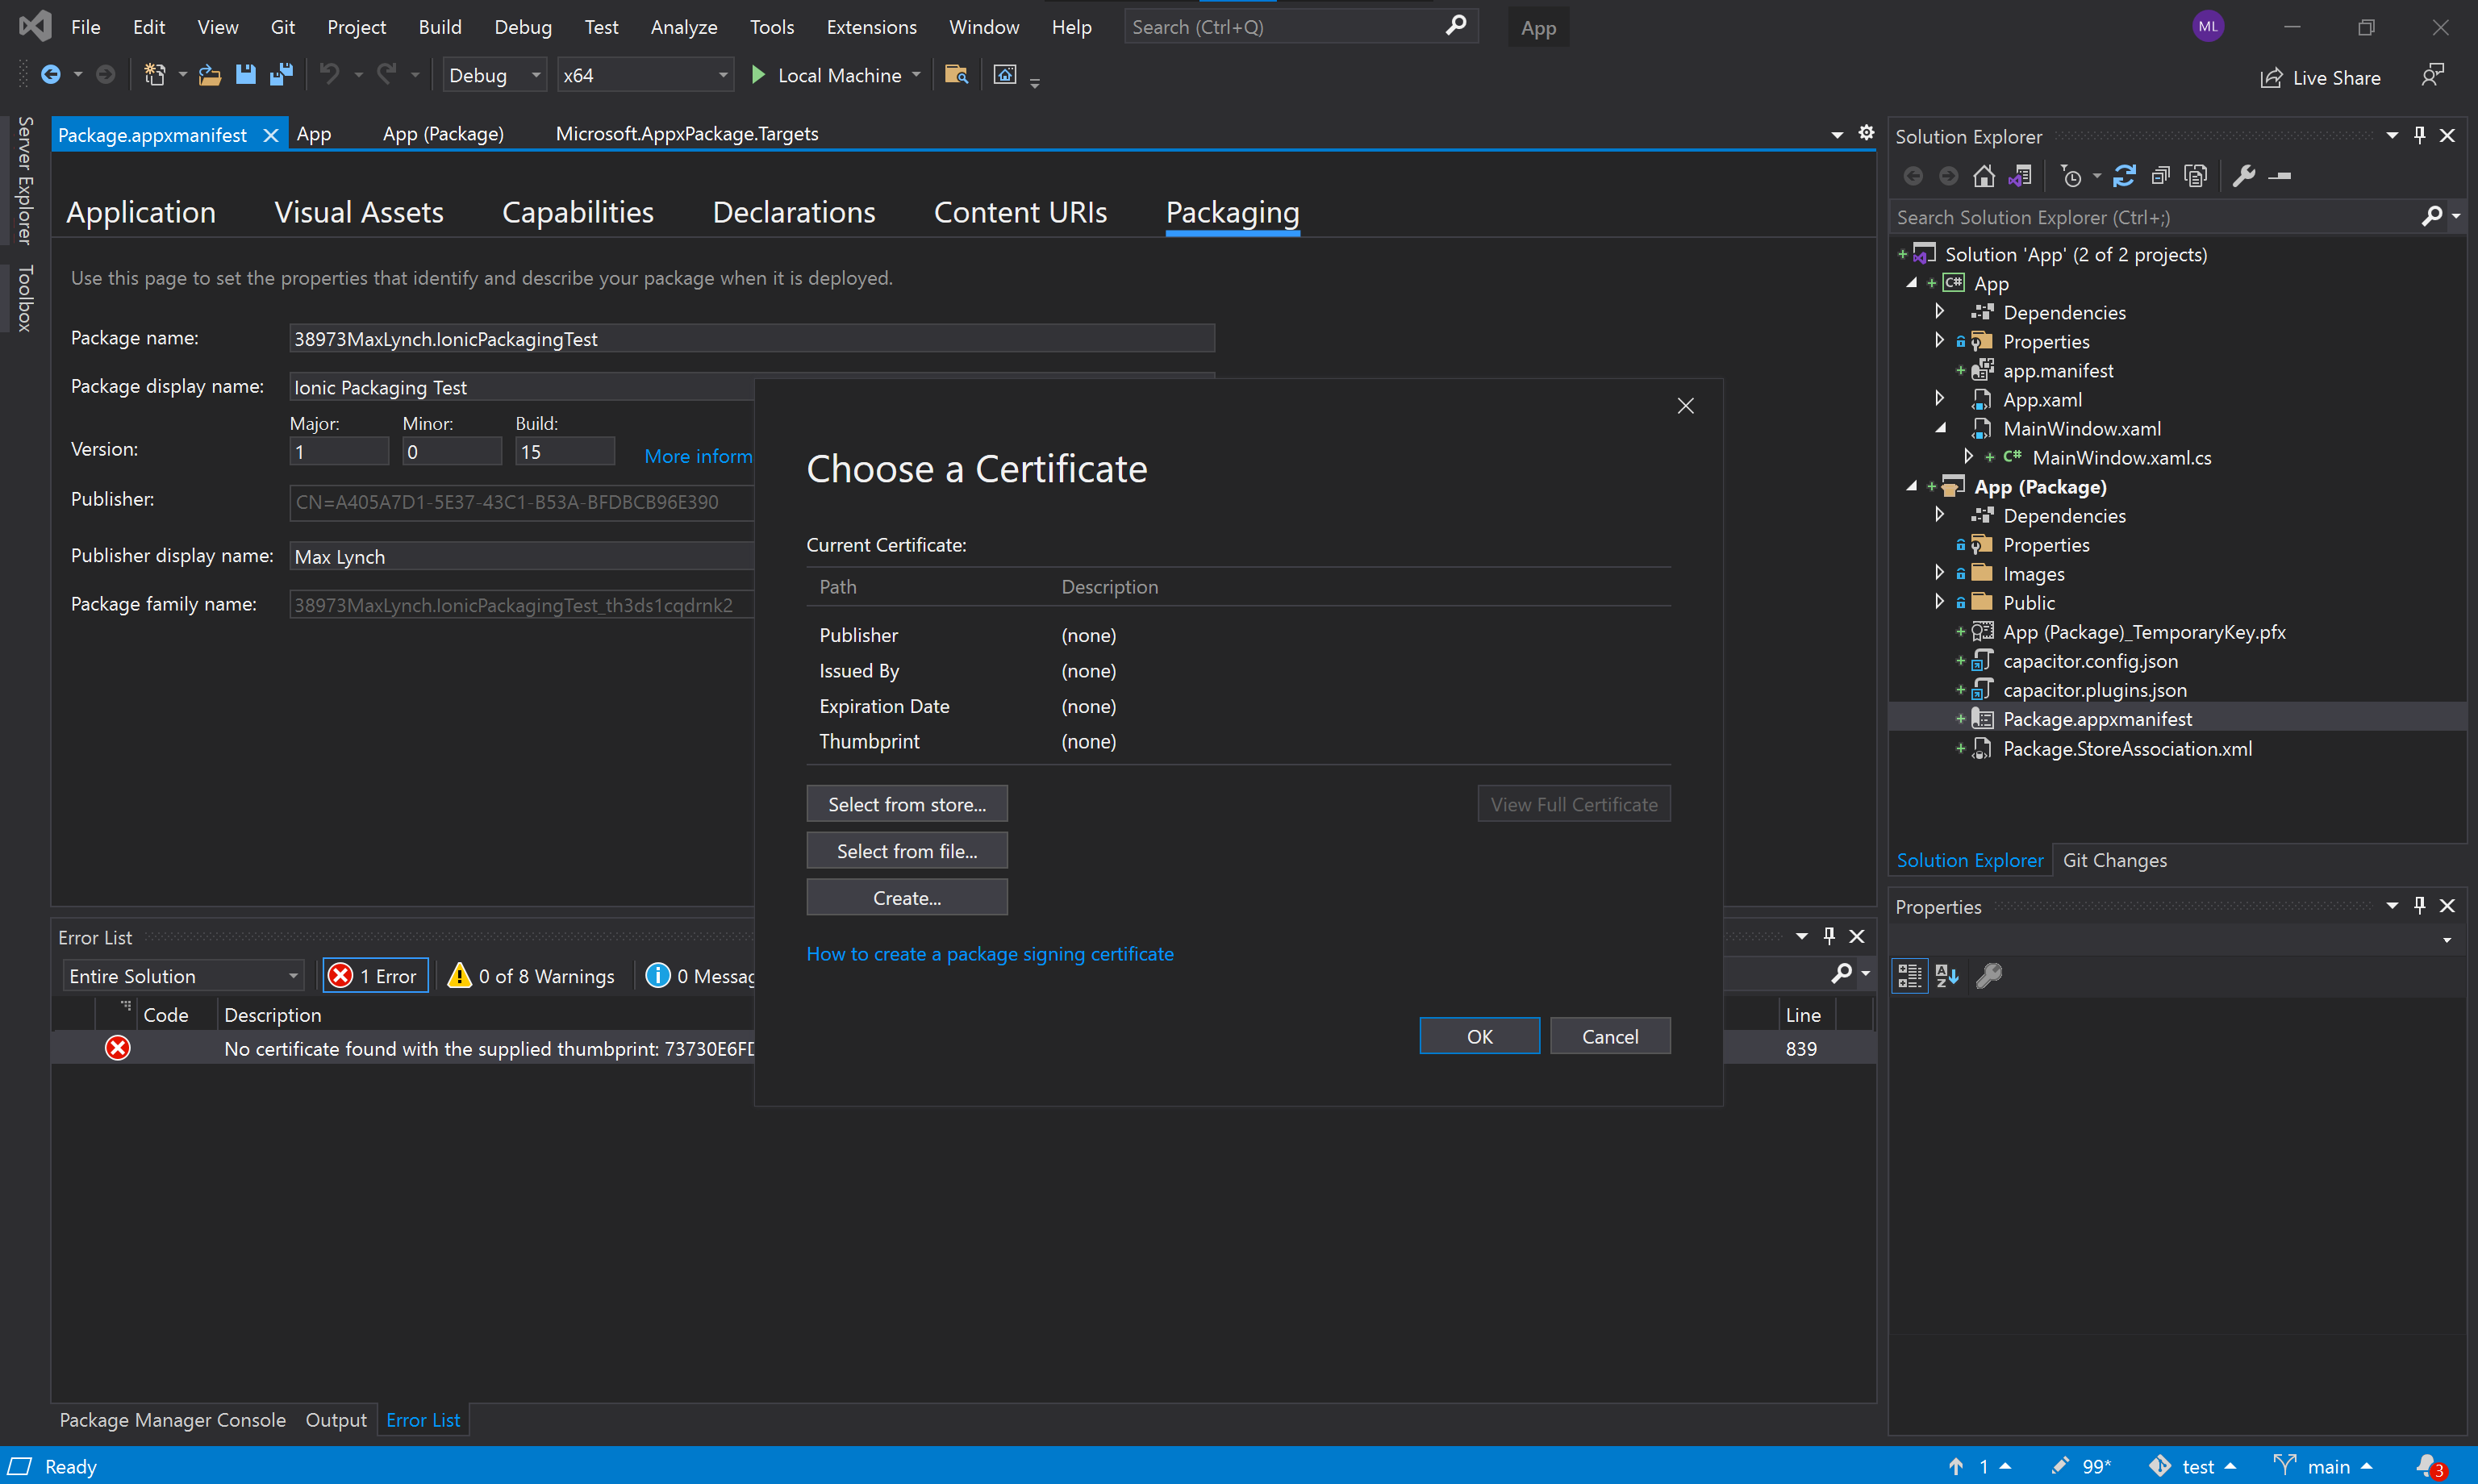Click the Build version number field
2478x1484 pixels.
pos(565,452)
